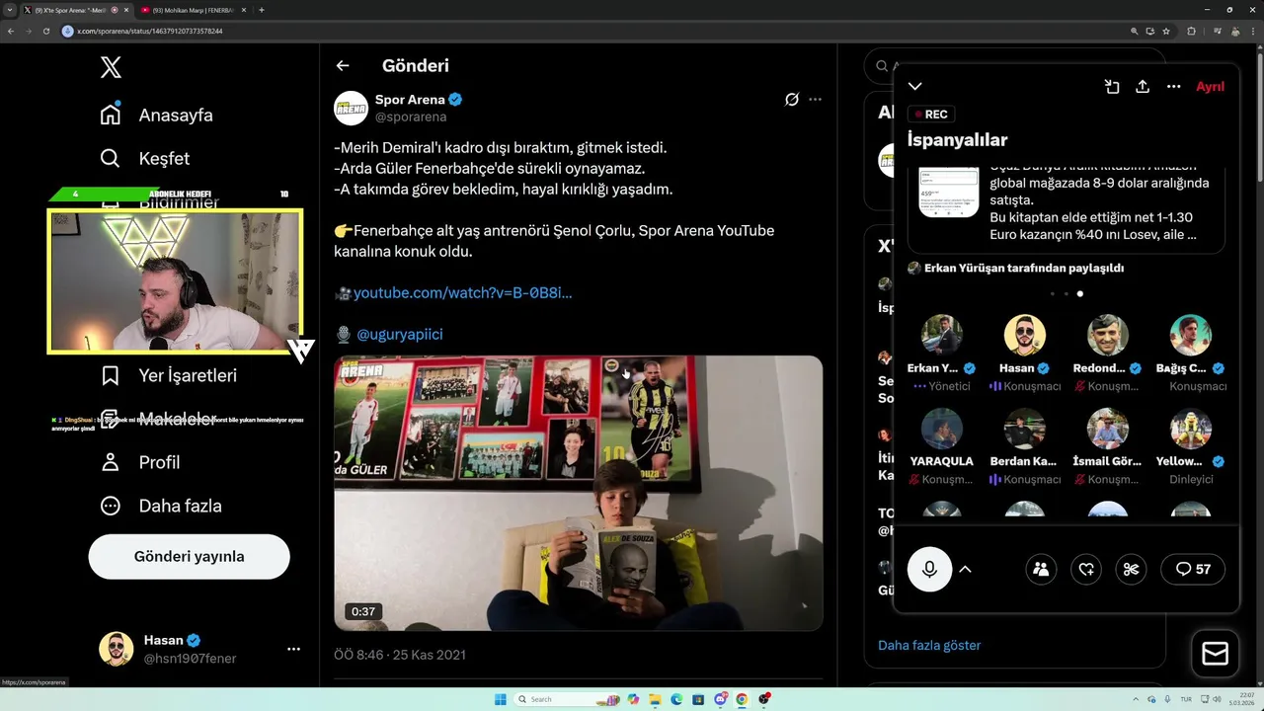Bookmark this page with star icon
Viewport: 1264px width, 711px height.
(x=1166, y=31)
